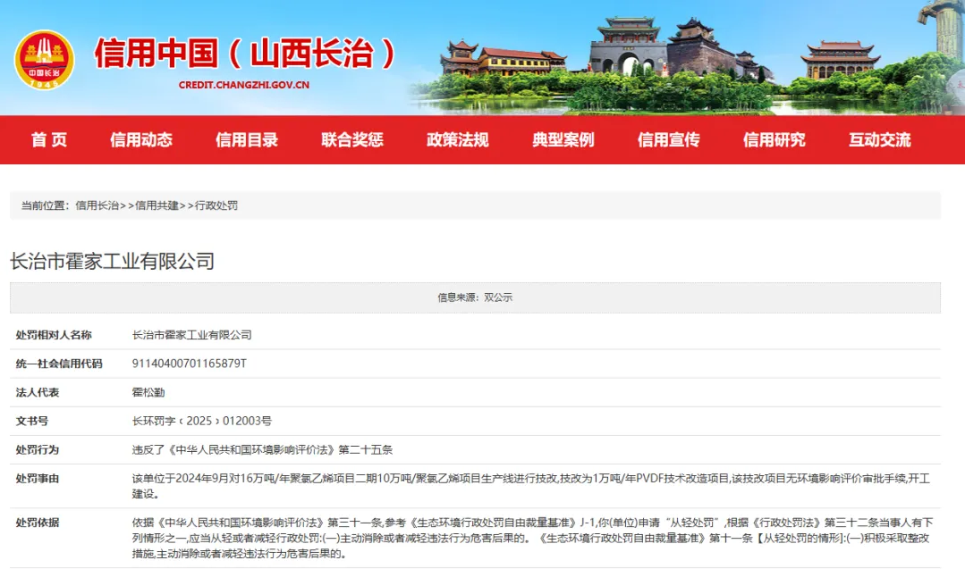Image resolution: width=965 pixels, height=569 pixels.
Task: Click the credit code 91140400701165879T
Action: tap(190, 364)
